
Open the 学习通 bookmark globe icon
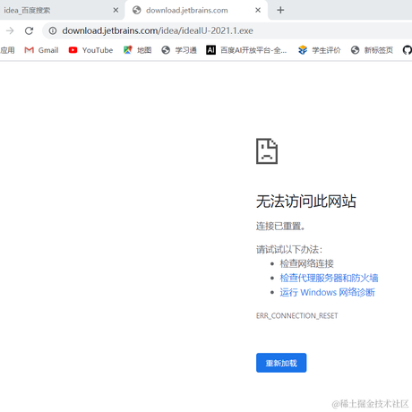point(166,50)
